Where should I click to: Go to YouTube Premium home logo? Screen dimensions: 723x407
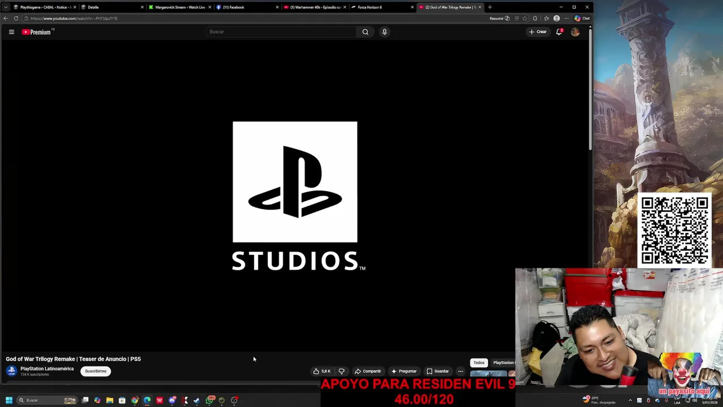37,32
